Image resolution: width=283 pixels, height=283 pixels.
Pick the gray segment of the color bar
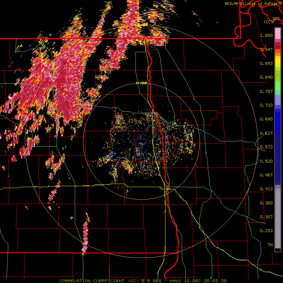278,219
